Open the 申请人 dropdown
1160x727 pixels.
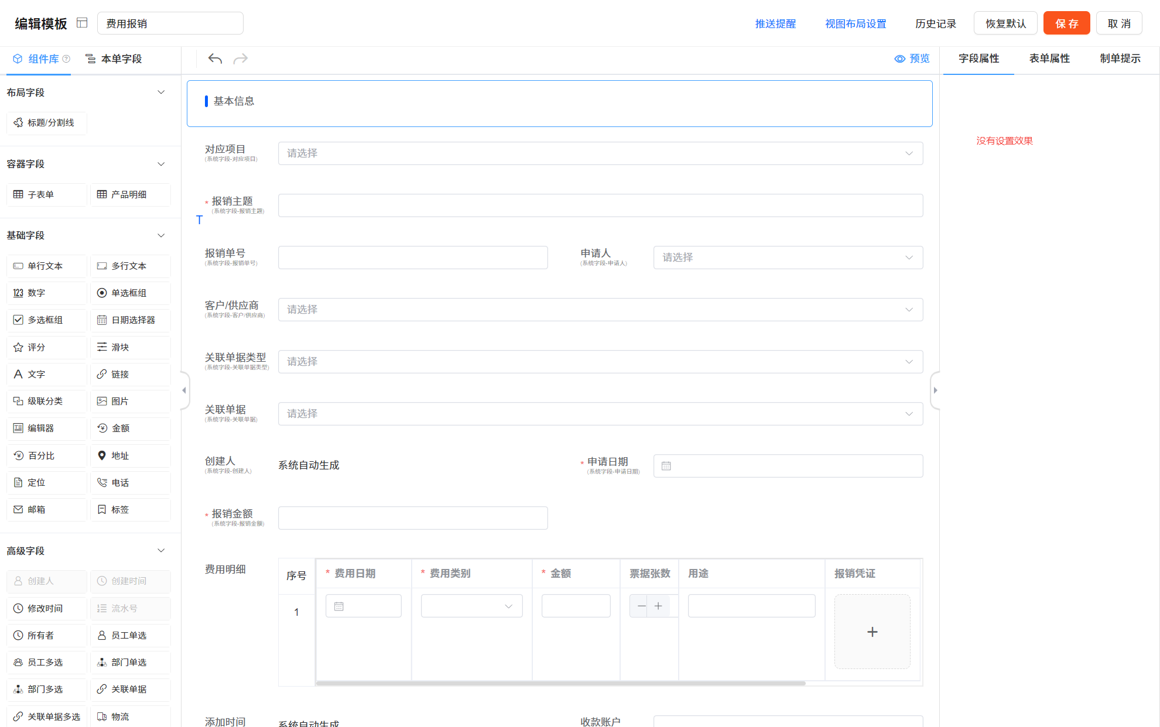click(x=788, y=258)
